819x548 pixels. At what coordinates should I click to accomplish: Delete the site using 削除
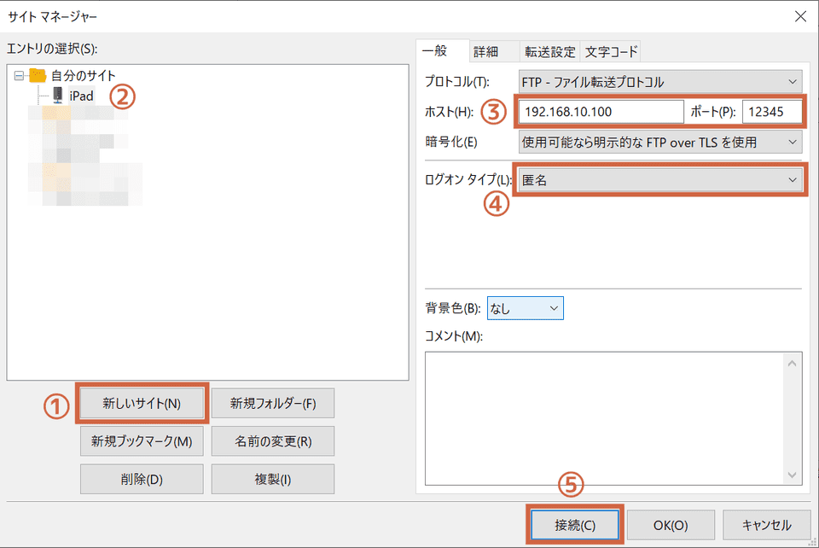[x=142, y=479]
